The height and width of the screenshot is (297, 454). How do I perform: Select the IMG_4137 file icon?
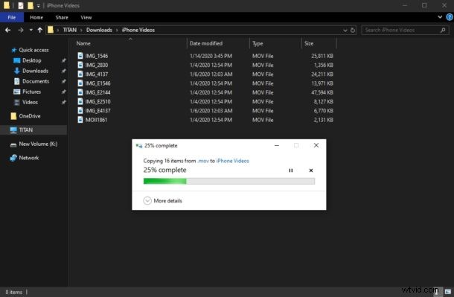[x=80, y=74]
